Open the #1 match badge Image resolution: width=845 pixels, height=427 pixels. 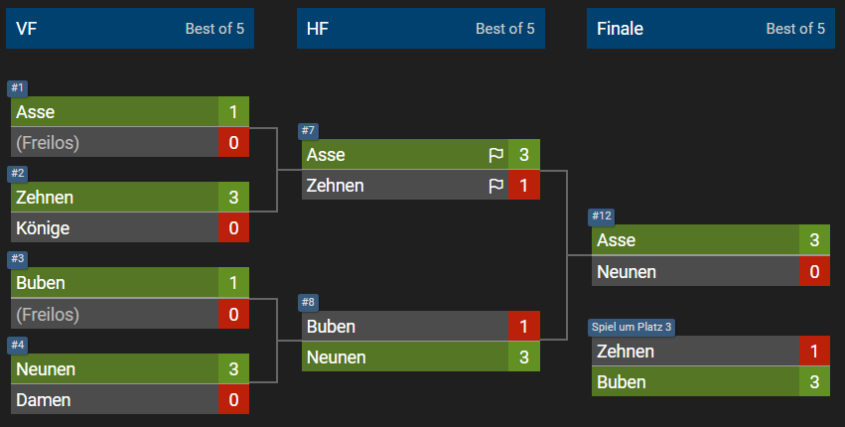(17, 87)
